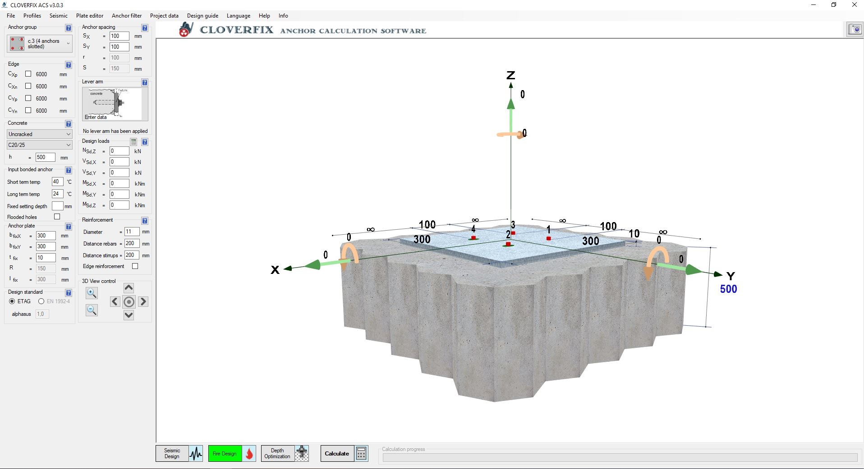Screen dimensions: 864x469
Task: Open Anchor group help icon
Action: (69, 28)
